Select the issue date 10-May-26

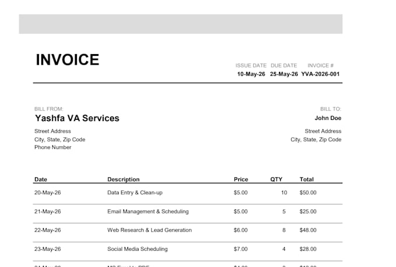point(251,74)
